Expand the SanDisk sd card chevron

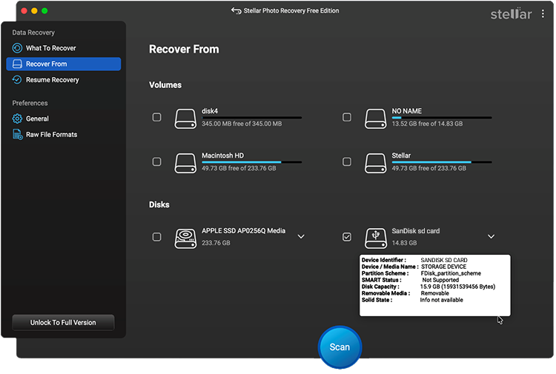[491, 236]
